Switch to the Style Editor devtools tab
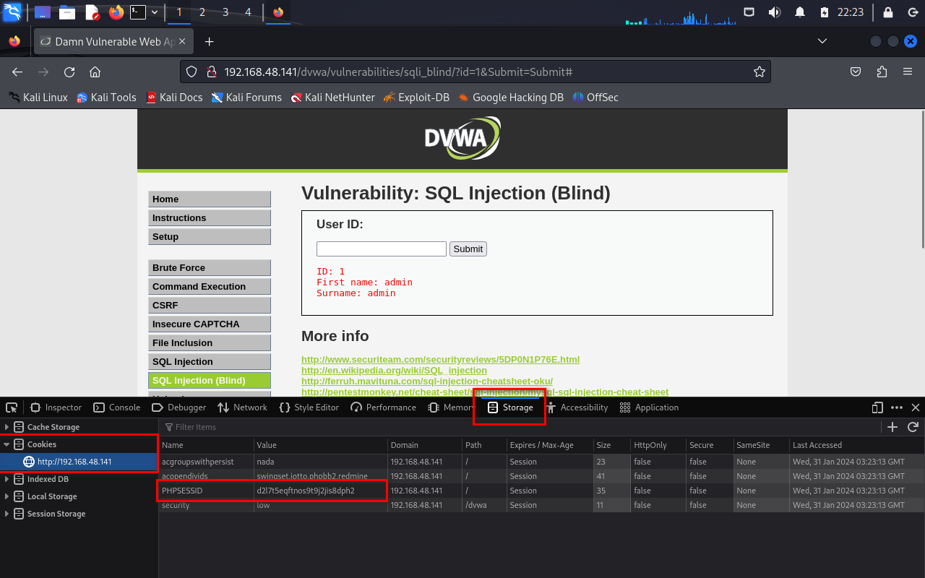The width and height of the screenshot is (925, 578). pos(309,407)
